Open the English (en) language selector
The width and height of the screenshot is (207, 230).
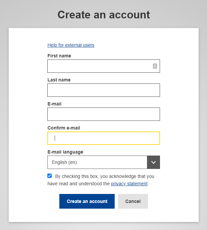point(104,162)
